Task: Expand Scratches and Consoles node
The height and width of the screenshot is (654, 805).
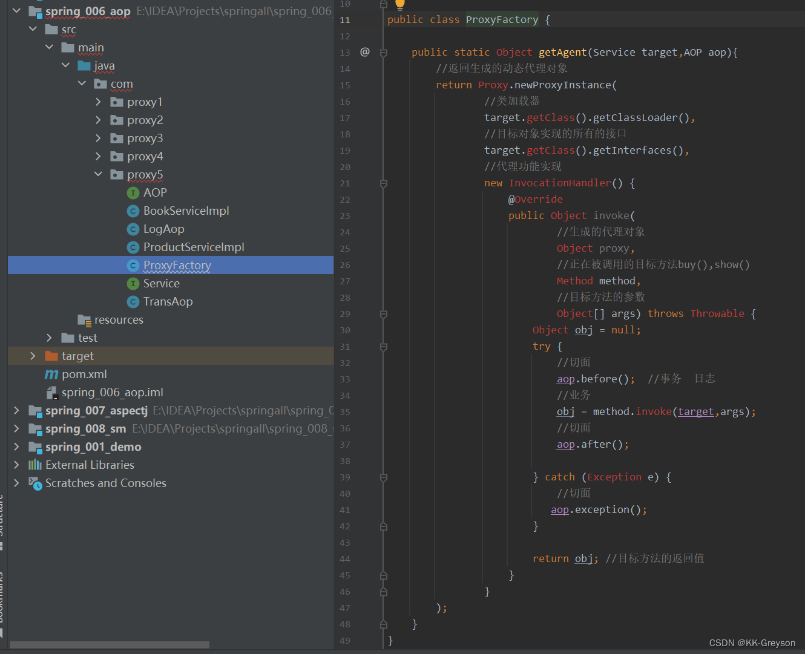Action: coord(16,483)
